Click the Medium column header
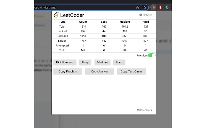 tap(125, 22)
